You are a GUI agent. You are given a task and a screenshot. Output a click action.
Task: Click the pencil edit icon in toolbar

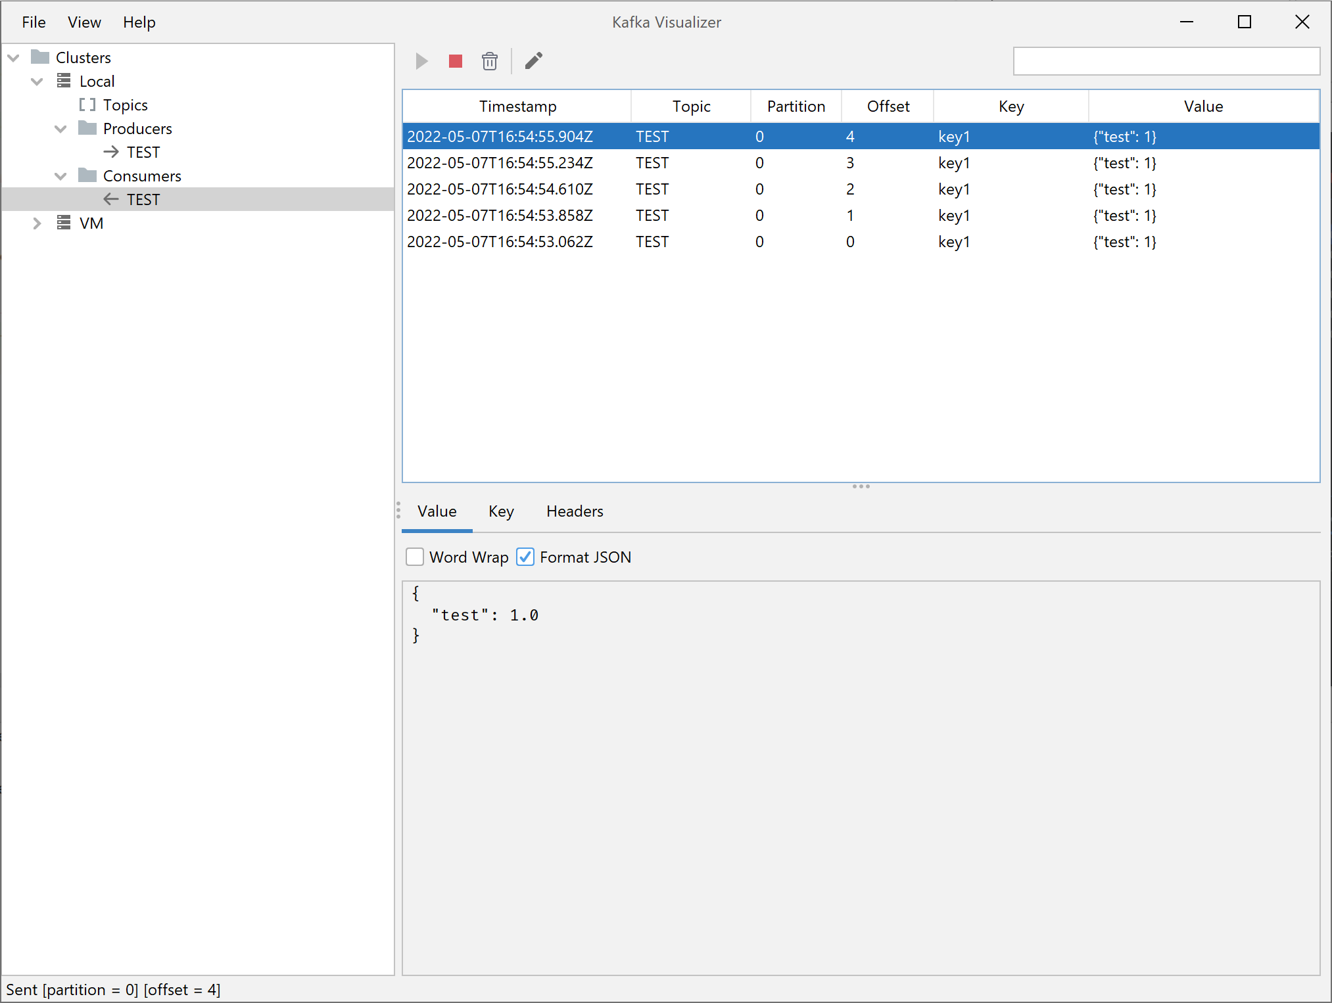pyautogui.click(x=534, y=61)
